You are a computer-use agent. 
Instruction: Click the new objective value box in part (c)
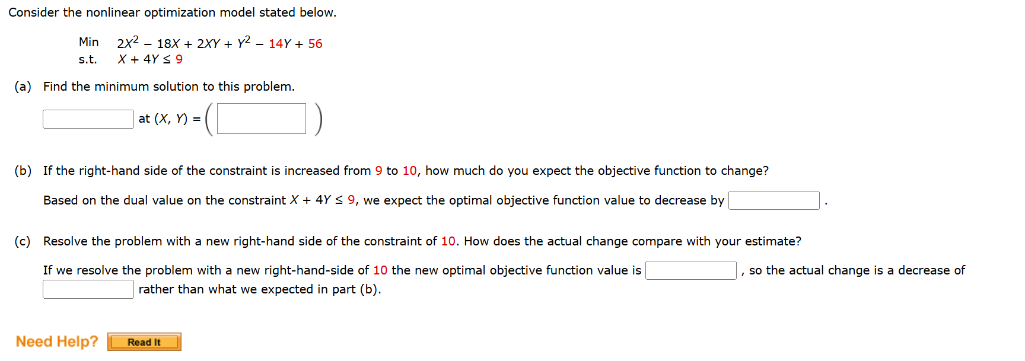click(690, 270)
